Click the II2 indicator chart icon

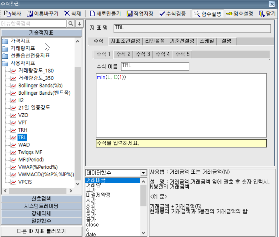coord(13,101)
